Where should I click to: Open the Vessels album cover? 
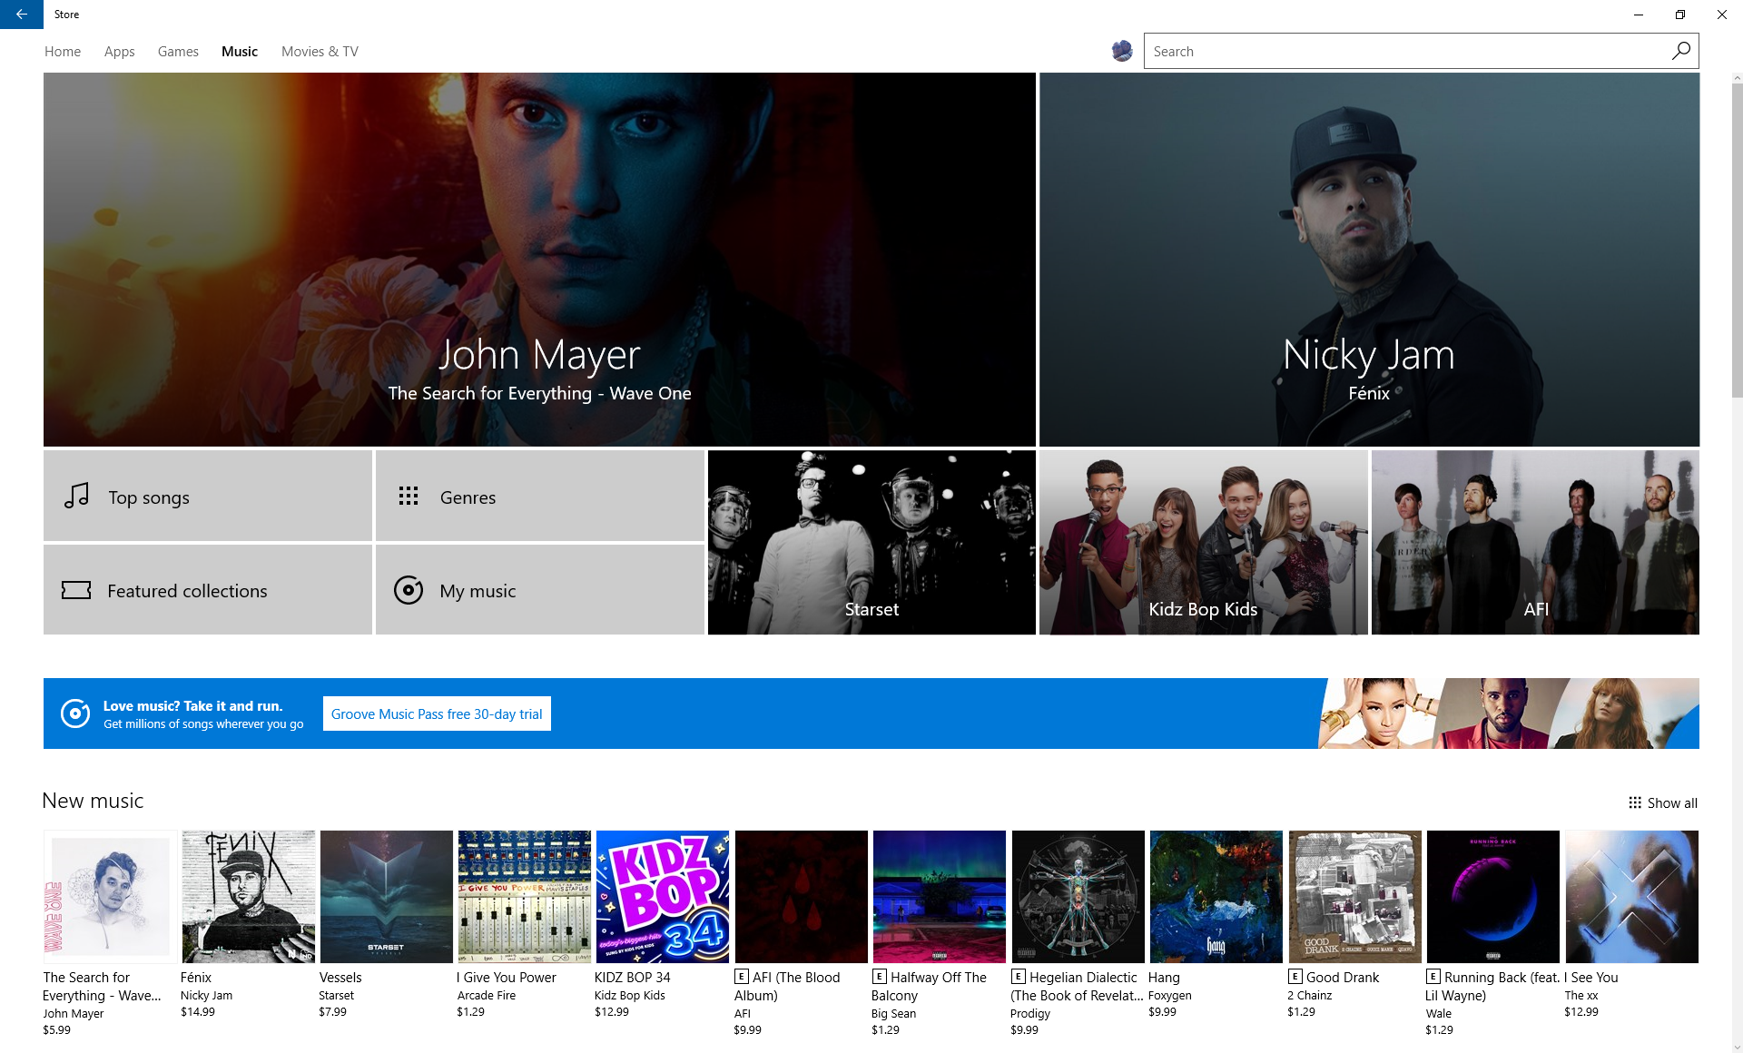coord(387,897)
